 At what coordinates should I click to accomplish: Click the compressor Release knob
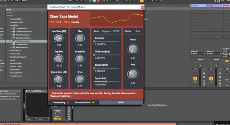(57, 113)
